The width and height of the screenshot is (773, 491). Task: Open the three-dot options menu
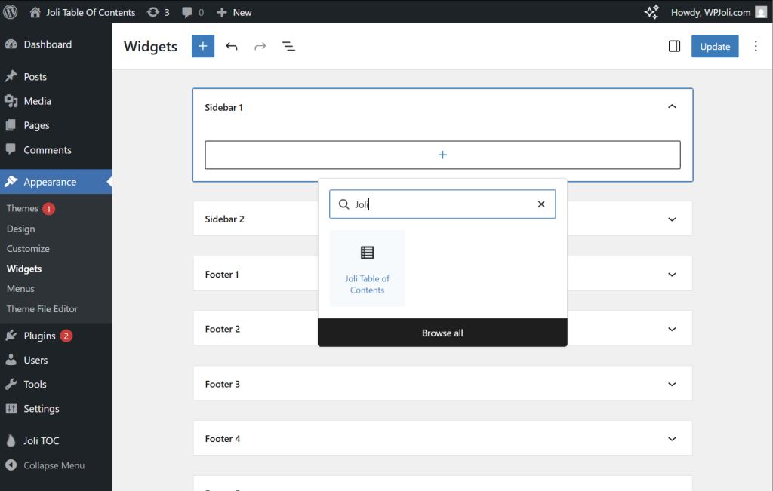(x=756, y=47)
